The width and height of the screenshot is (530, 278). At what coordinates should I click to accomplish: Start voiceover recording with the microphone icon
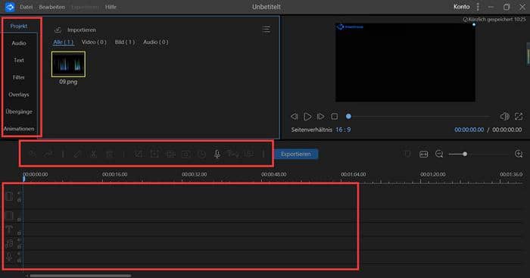(x=217, y=155)
